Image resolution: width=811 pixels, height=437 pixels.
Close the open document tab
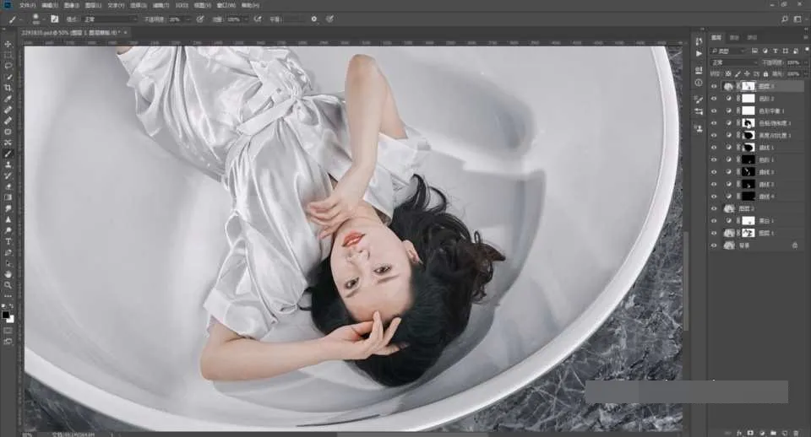[125, 32]
